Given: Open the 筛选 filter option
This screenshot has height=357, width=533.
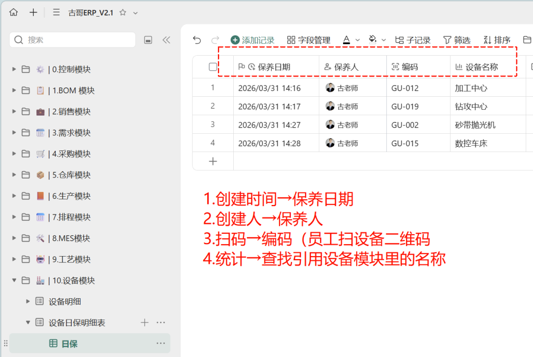Looking at the screenshot, I should coord(457,40).
